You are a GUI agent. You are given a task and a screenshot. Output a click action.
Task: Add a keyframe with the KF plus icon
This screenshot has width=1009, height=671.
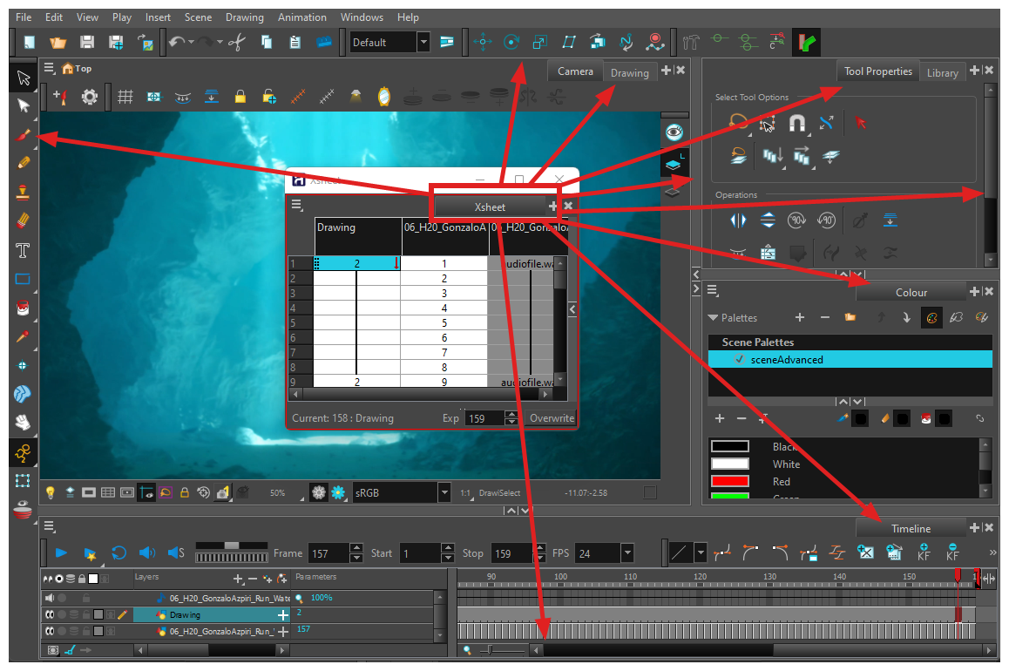923,552
